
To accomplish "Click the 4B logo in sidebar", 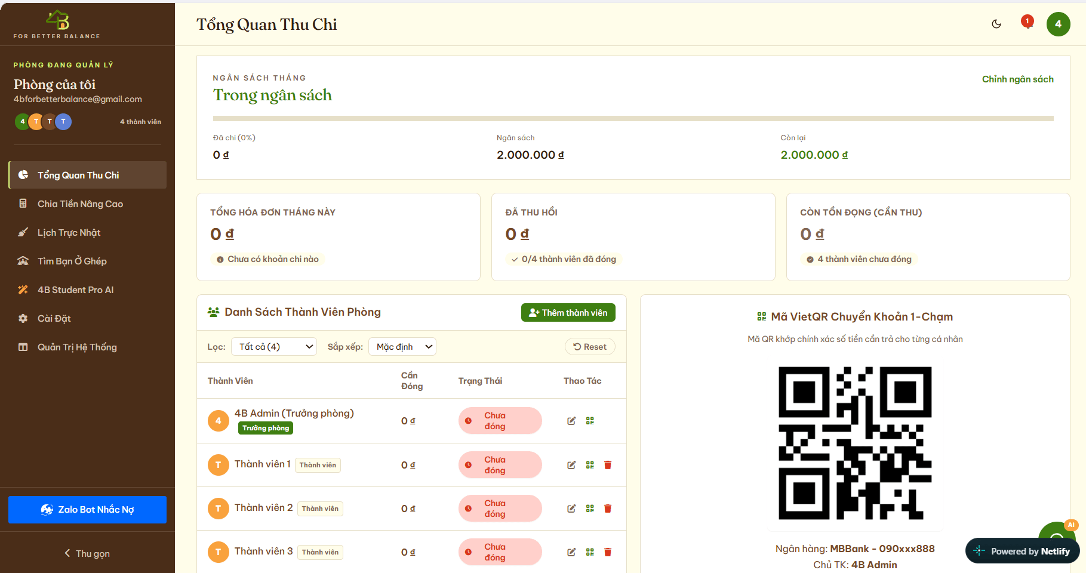I will pos(57,20).
